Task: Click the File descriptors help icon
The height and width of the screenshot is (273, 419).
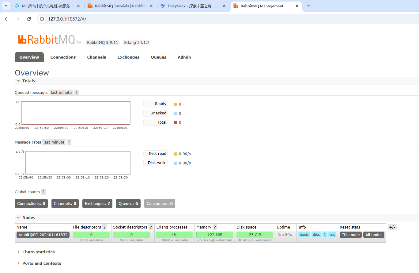Action: pos(104,227)
